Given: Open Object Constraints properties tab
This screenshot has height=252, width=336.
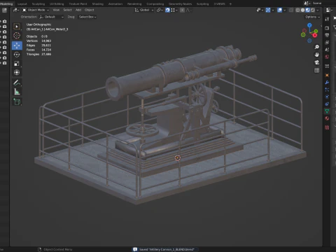Looking at the screenshot, I should [x=327, y=104].
